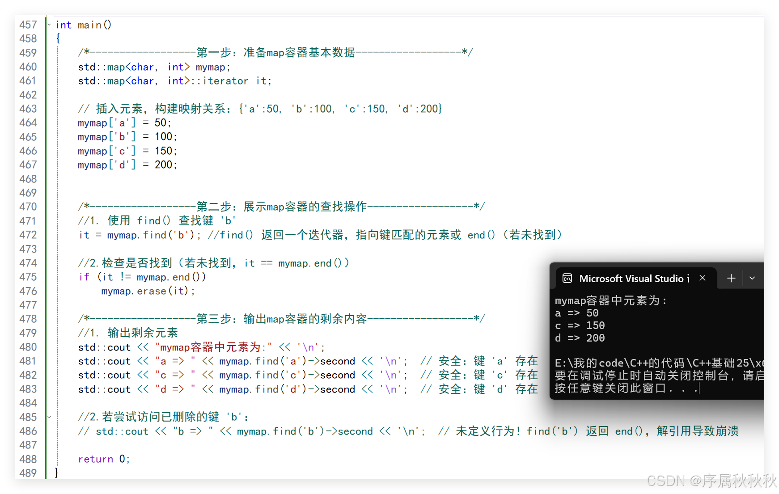The height and width of the screenshot is (494, 779).
Task: Click the mymap.erase(it) statement
Action: [x=148, y=291]
